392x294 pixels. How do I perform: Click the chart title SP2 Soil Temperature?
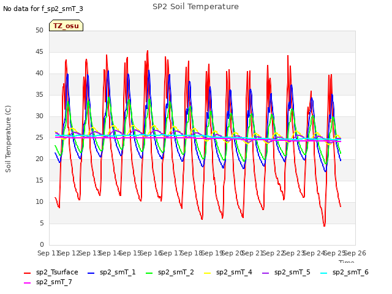pyautogui.click(x=195, y=7)
